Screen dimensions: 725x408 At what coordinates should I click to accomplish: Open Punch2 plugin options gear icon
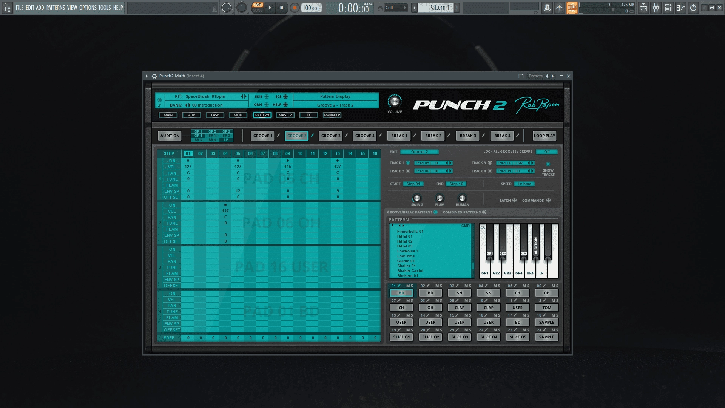coord(154,76)
